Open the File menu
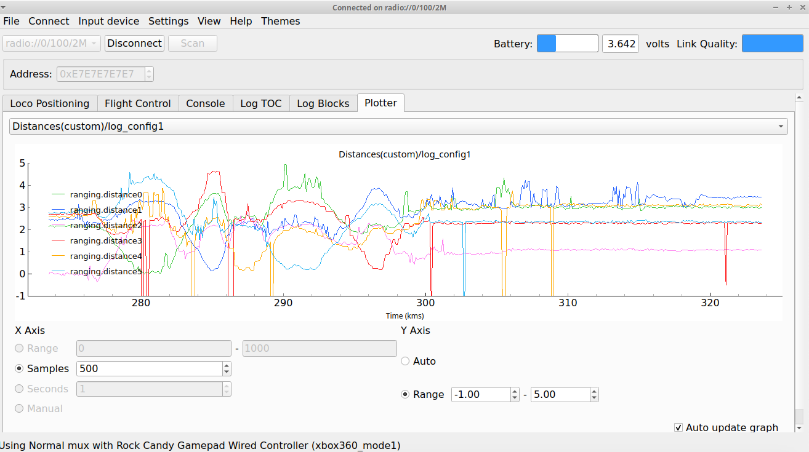 [x=12, y=21]
